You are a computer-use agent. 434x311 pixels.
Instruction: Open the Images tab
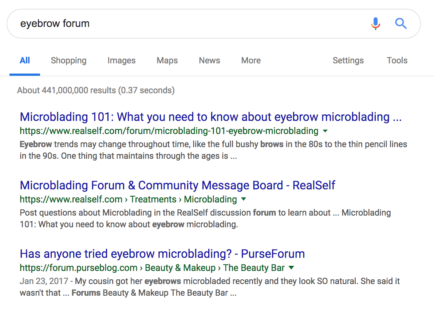(x=121, y=60)
